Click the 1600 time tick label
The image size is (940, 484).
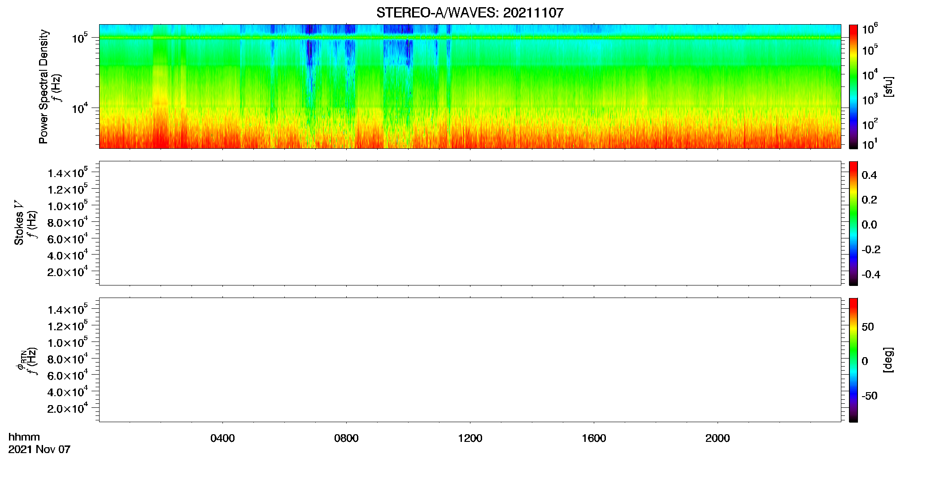(594, 438)
